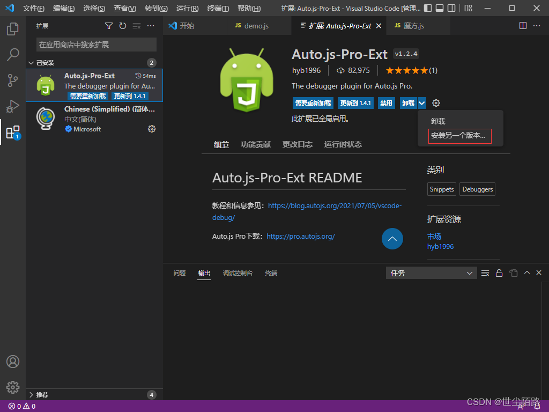Open the 任务 output channel dropdown
Screen dimensions: 549x412
pos(431,273)
